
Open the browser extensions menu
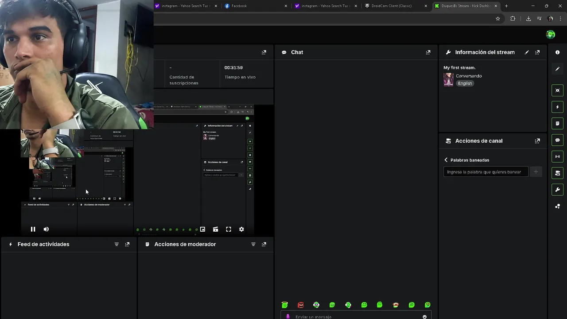click(x=513, y=19)
